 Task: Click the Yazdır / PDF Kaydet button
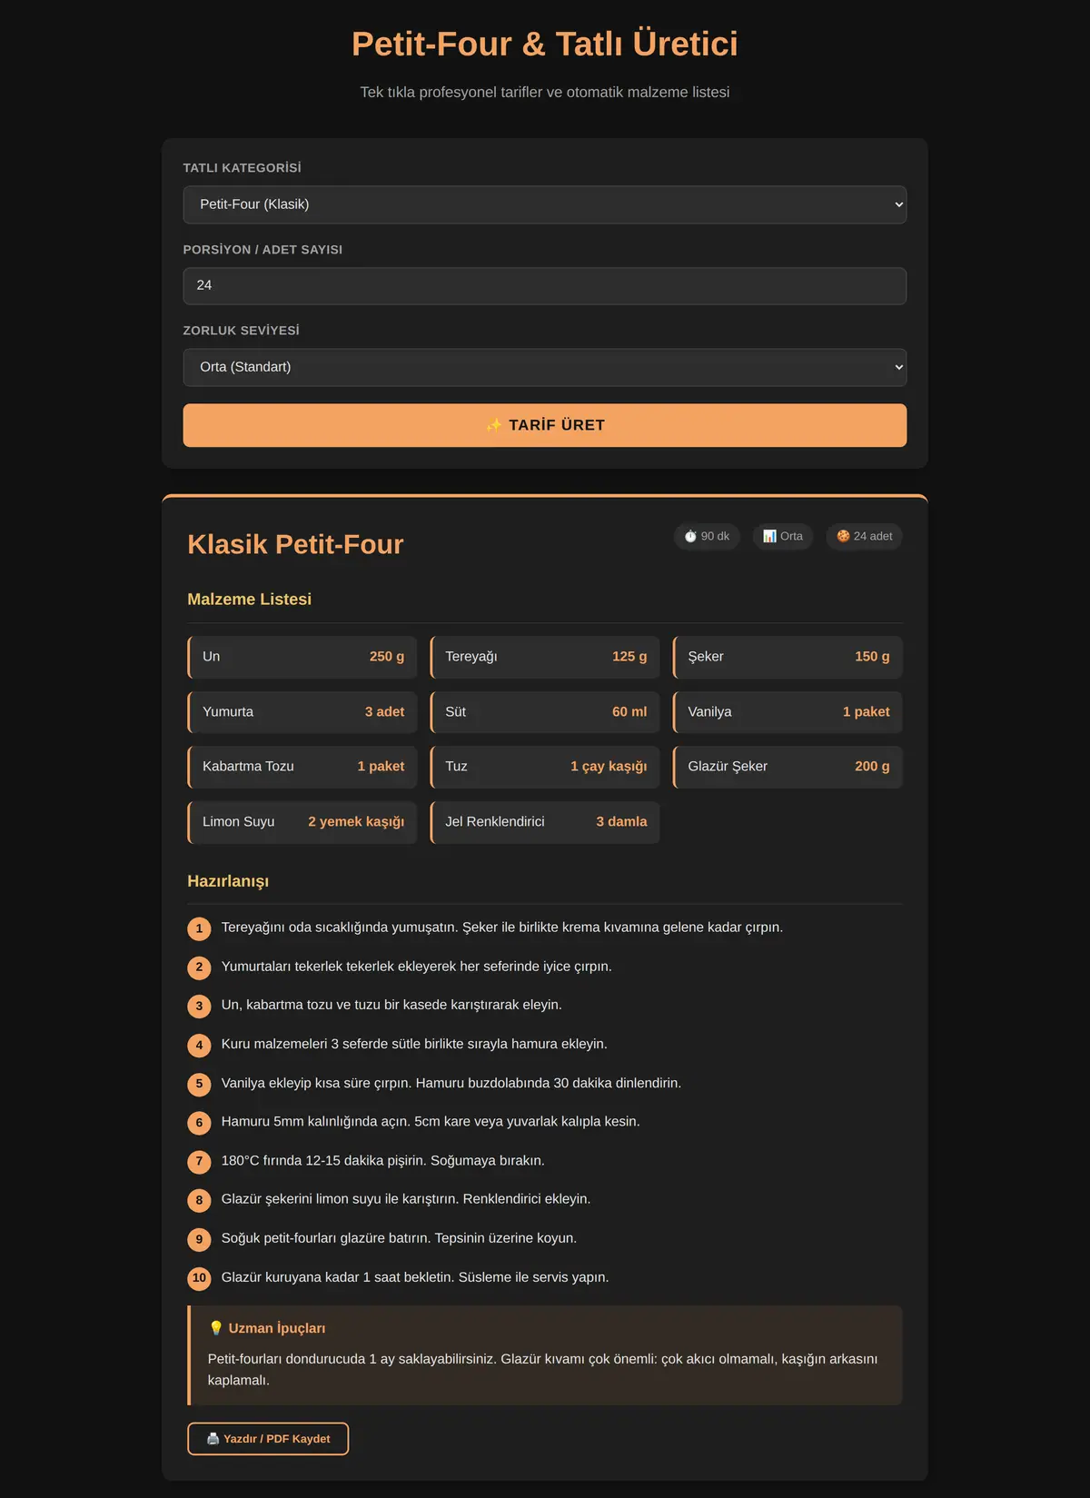point(268,1439)
